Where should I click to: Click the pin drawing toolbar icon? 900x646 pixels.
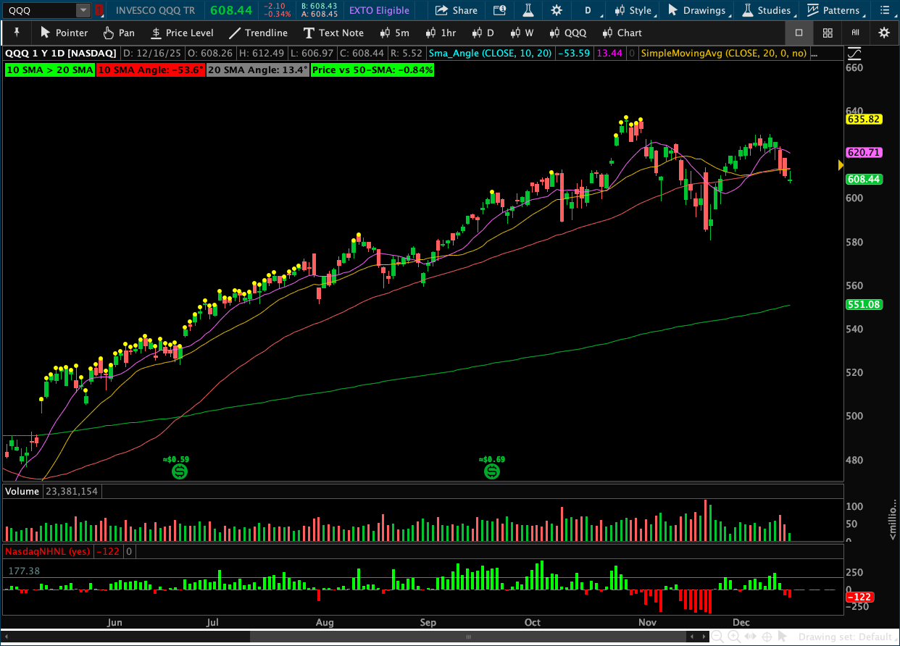pos(17,33)
